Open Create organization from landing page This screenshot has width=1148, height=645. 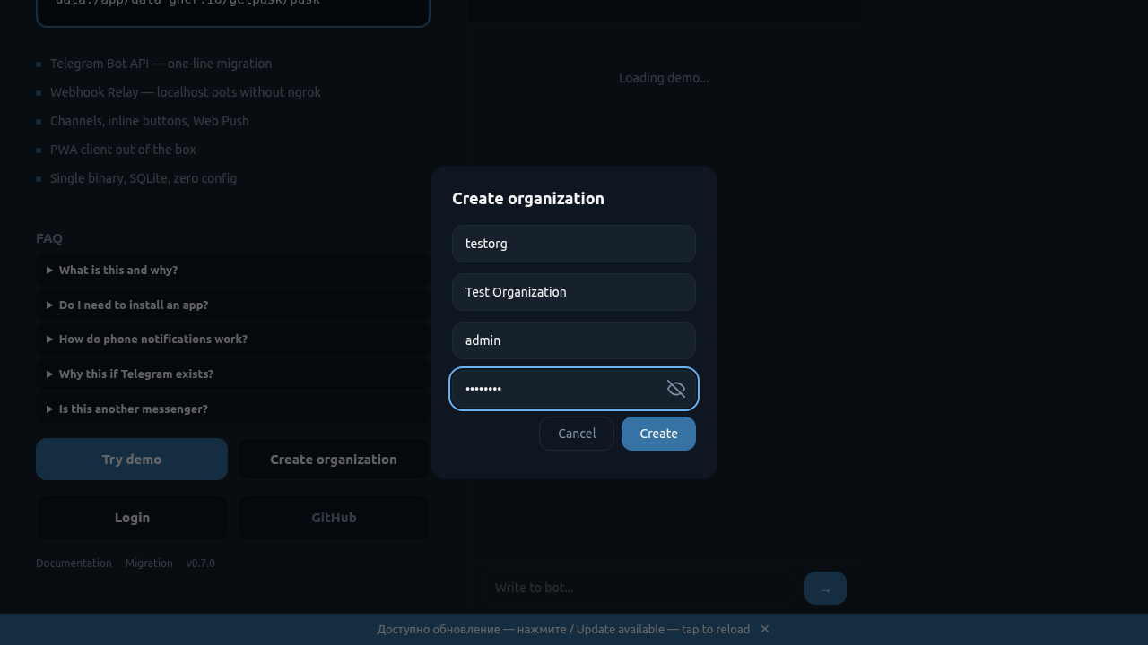(x=334, y=460)
